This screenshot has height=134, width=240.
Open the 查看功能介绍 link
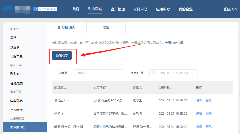174,43
